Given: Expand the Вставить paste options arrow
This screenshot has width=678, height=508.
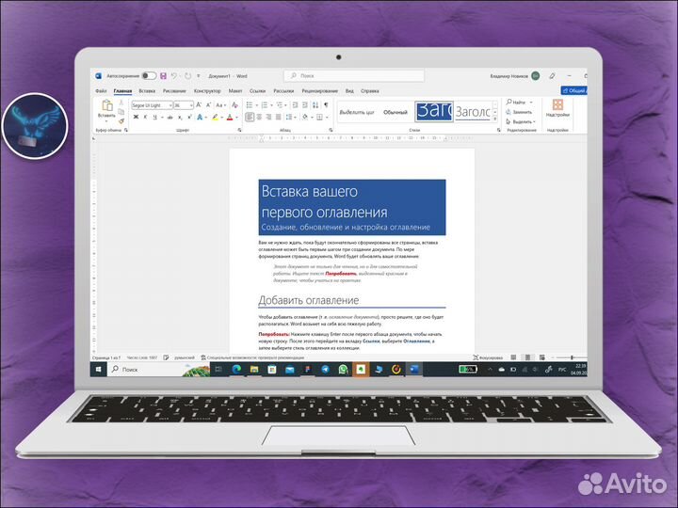Looking at the screenshot, I should tap(106, 121).
